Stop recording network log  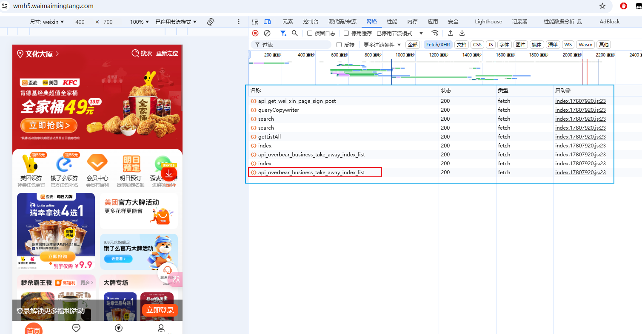tap(255, 33)
